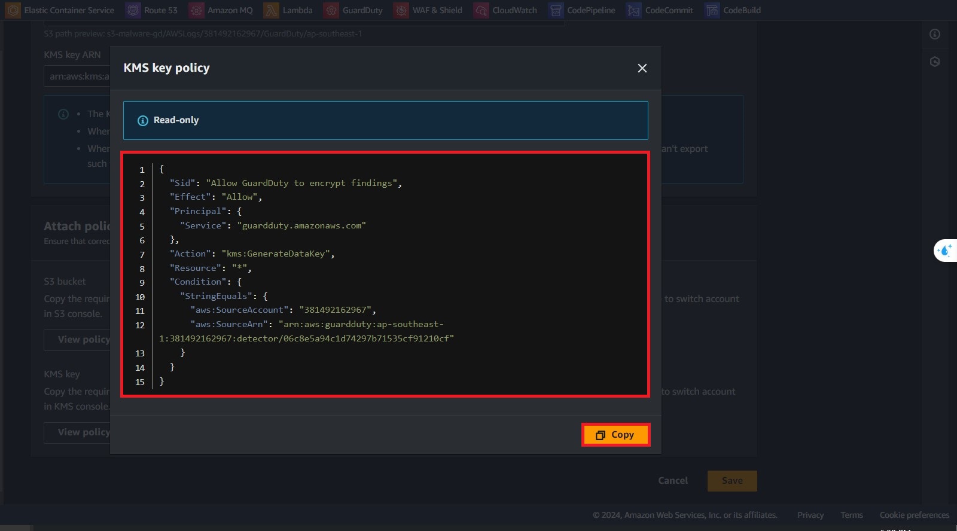Open Cookie preferences in the footer
957x531 pixels.
click(x=914, y=515)
